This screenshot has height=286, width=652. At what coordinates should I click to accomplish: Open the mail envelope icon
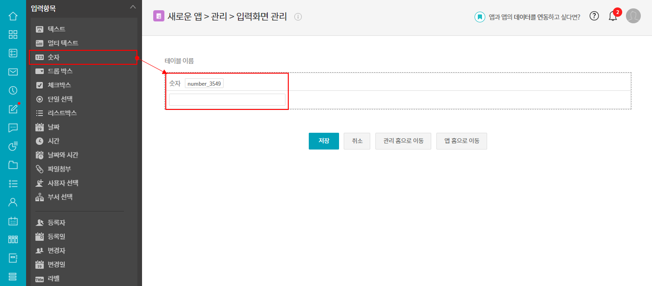(x=13, y=72)
